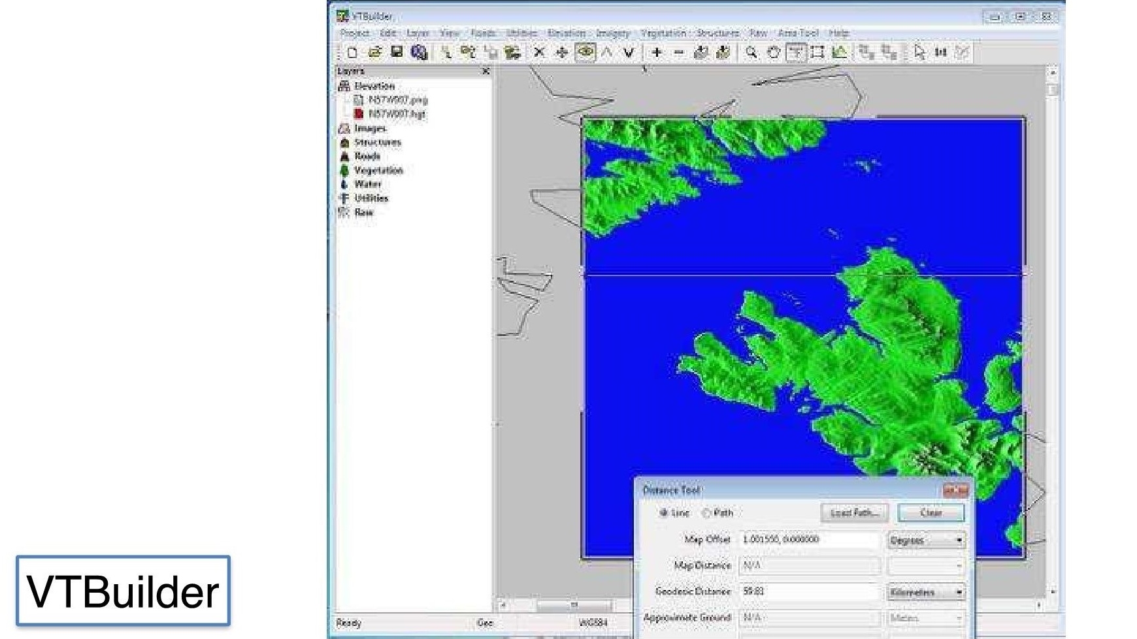Click the plus icon in toolbar
The width and height of the screenshot is (1137, 639).
[657, 52]
